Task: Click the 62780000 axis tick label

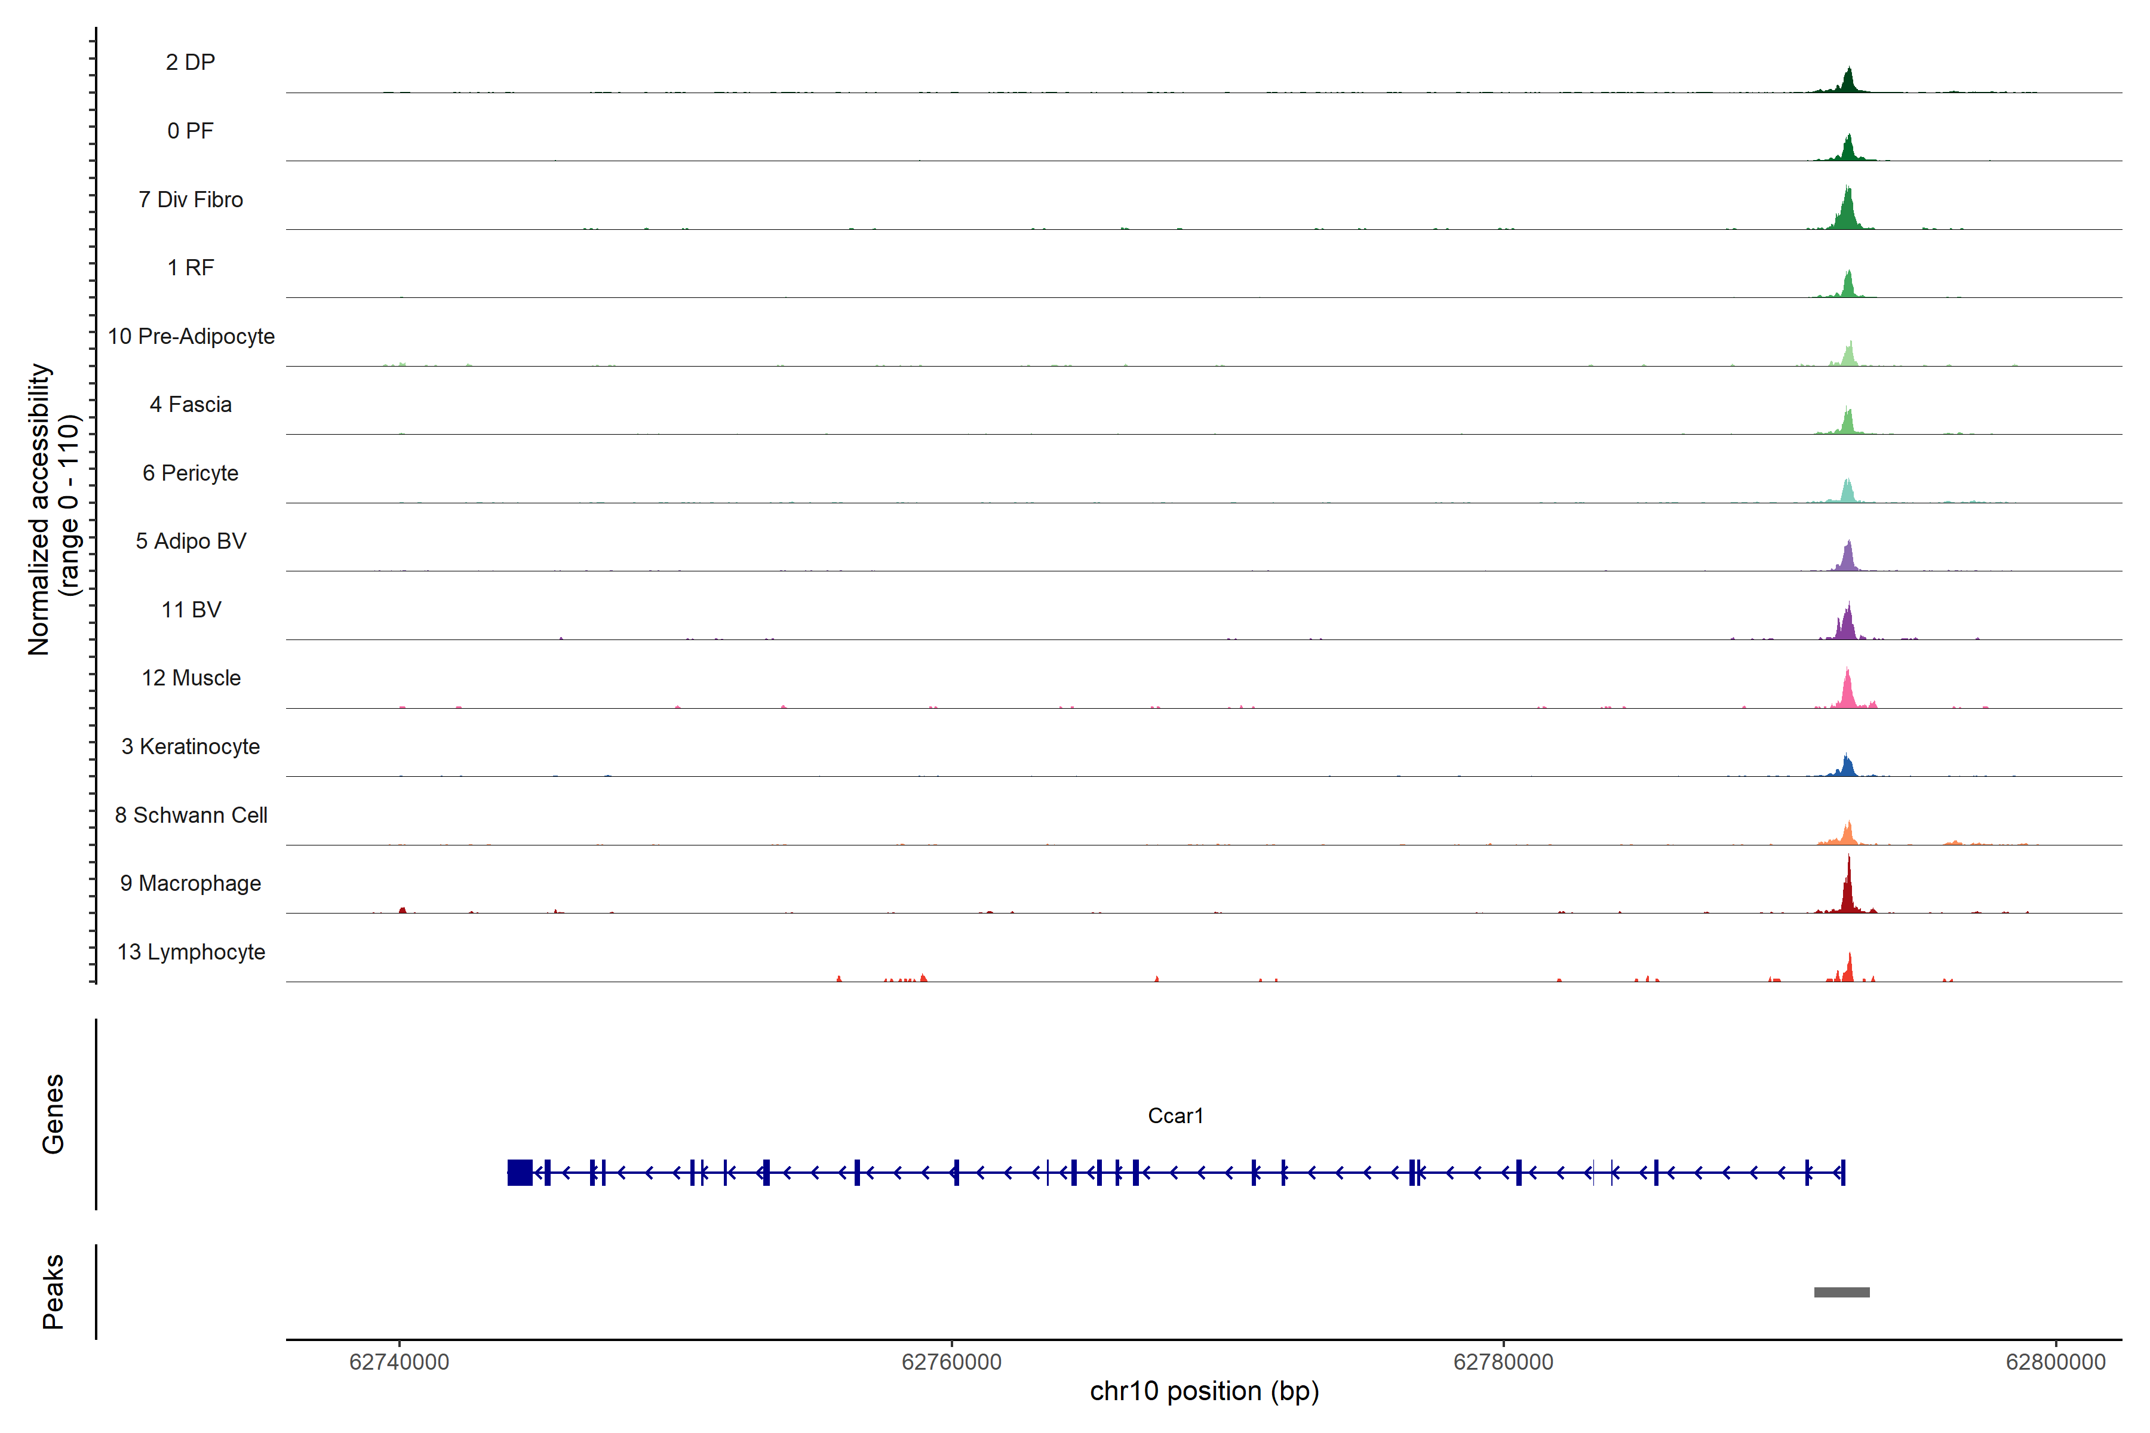Action: (x=1503, y=1362)
